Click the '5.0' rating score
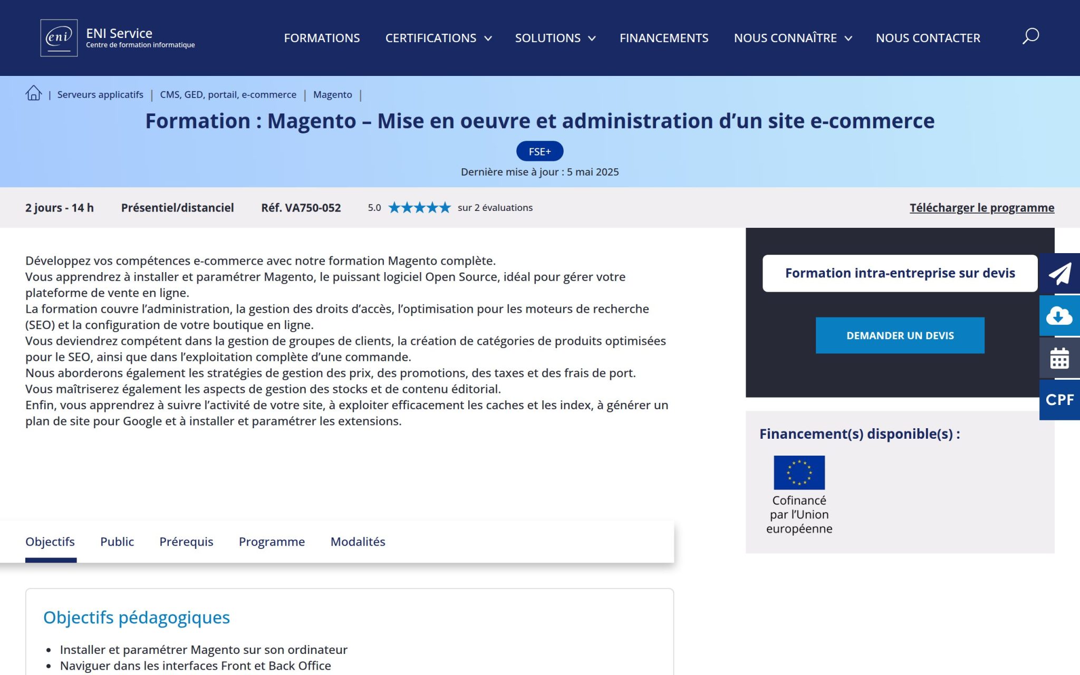The height and width of the screenshot is (675, 1080). [374, 208]
